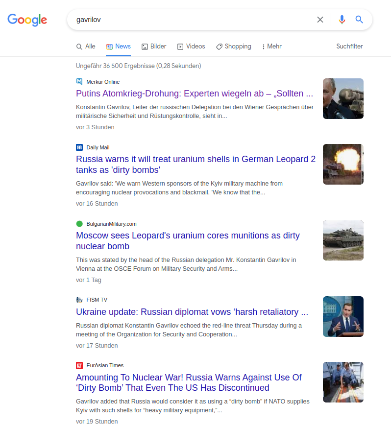Image resolution: width=391 pixels, height=426 pixels.
Task: Open the workers with shells thumbnail
Action: [x=343, y=382]
